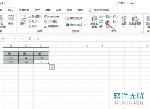Expand the arrow beside 我的加载项
The height and width of the screenshot is (109, 150).
85,25
